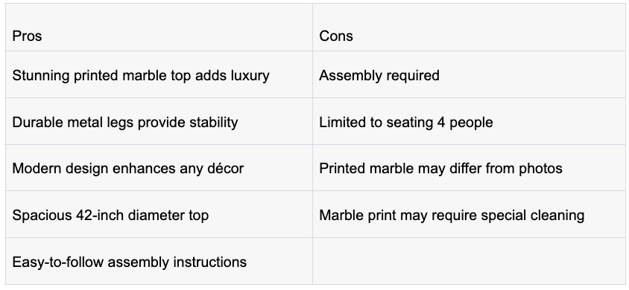
Task: Click the Cons column header
Action: [x=469, y=28]
